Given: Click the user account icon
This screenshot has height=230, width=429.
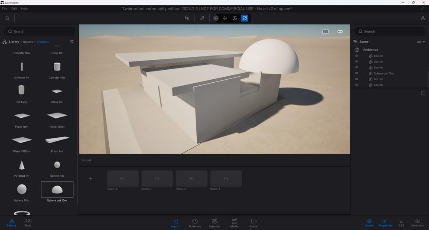Looking at the screenshot, I should click(x=422, y=18).
